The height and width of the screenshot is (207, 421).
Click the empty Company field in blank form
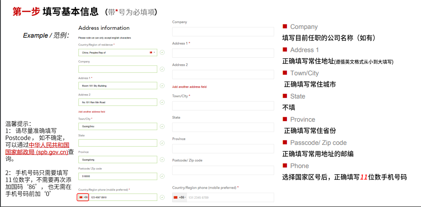[223, 32]
